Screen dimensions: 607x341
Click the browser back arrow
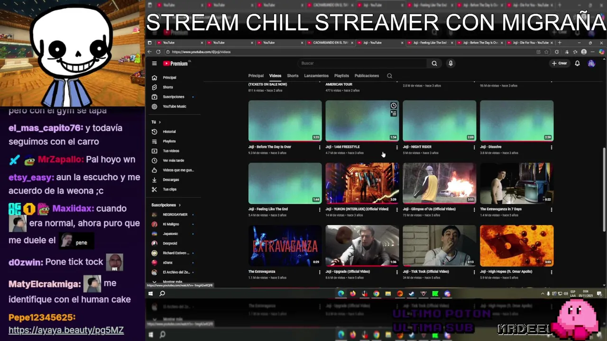[x=150, y=52]
